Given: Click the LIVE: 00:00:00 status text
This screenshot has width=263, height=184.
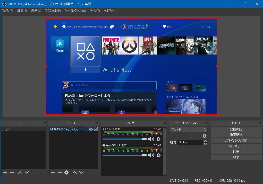Looking at the screenshot, I should tap(179, 181).
